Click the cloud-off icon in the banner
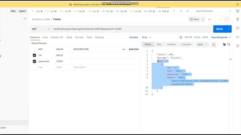Viewport: 241px width, 135px height. click(x=70, y=4)
